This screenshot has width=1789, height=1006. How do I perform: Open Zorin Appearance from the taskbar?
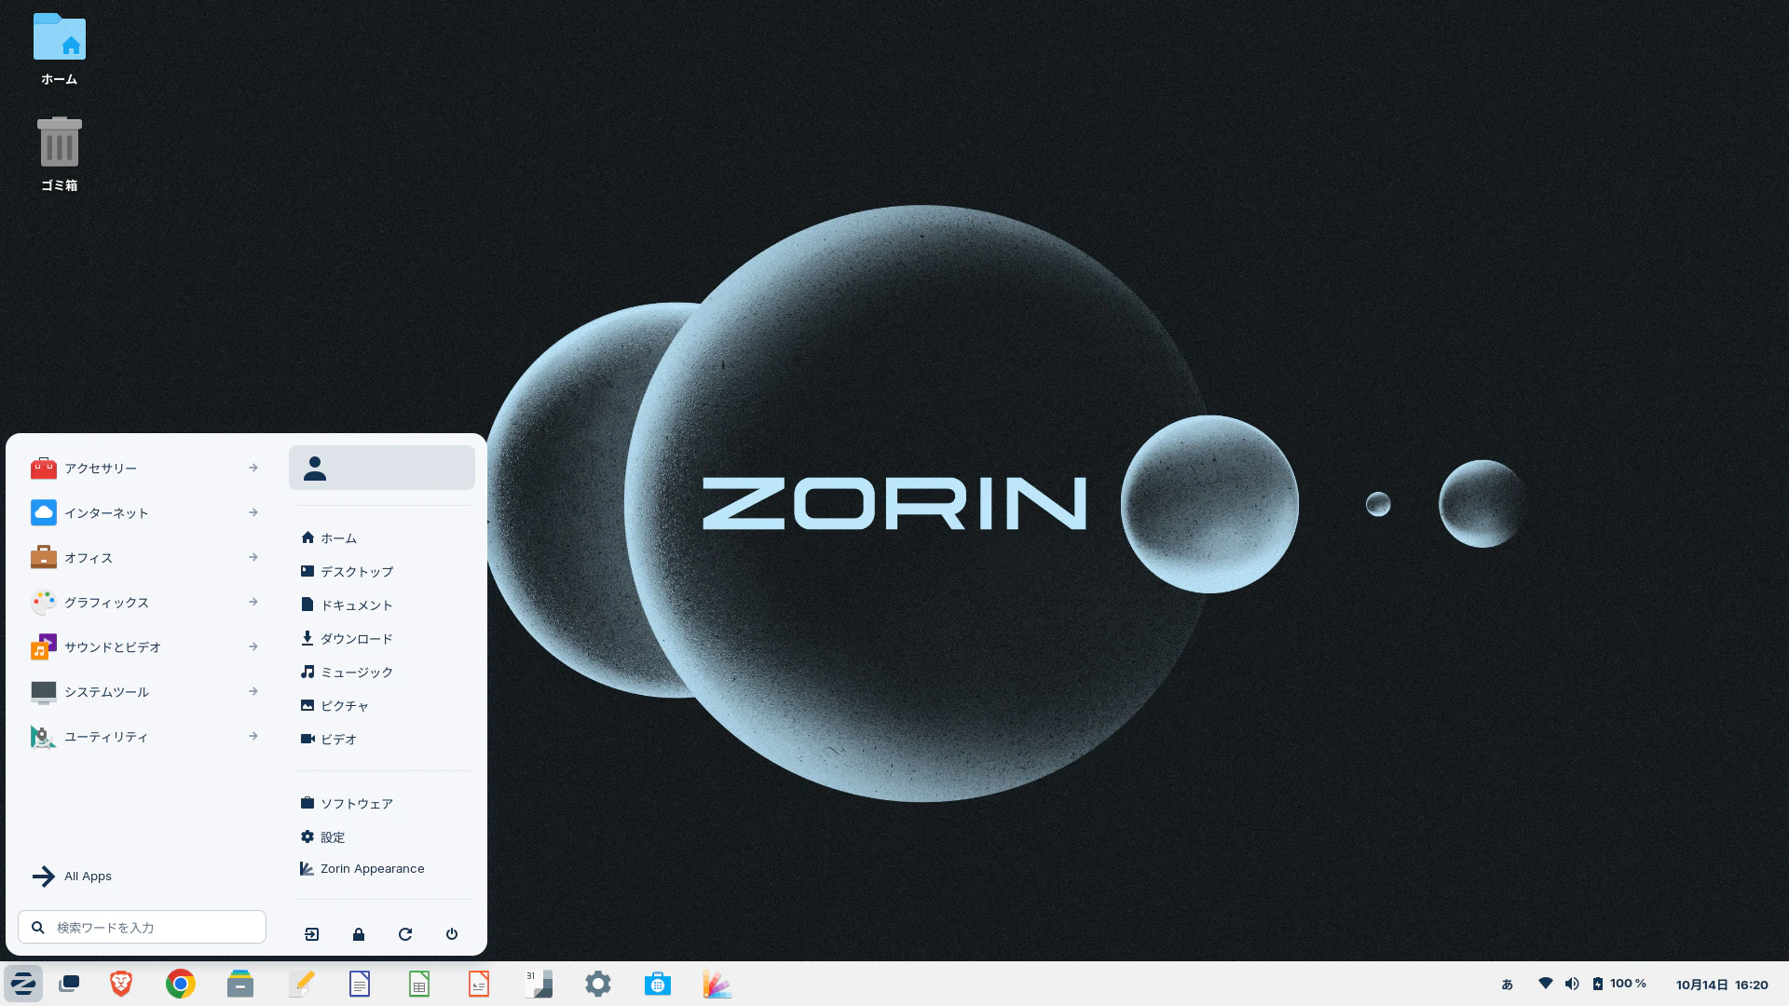tap(717, 983)
